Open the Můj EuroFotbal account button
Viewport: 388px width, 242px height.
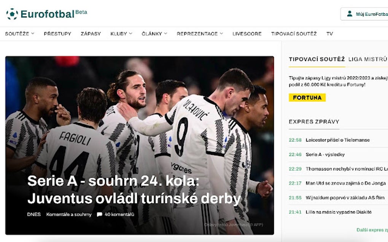tap(364, 14)
